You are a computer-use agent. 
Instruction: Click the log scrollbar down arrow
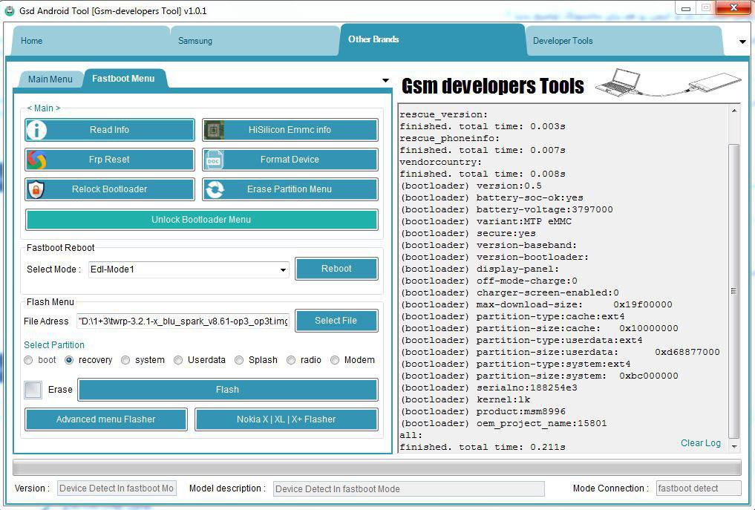733,447
